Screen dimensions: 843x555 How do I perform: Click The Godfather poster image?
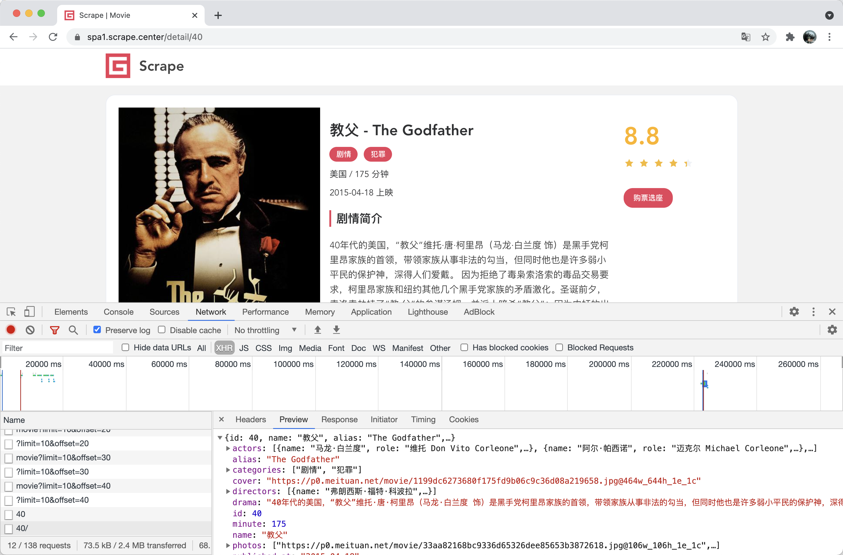click(219, 205)
